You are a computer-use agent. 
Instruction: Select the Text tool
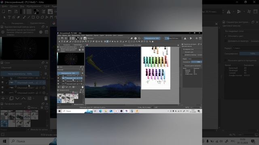[x=62, y=41]
